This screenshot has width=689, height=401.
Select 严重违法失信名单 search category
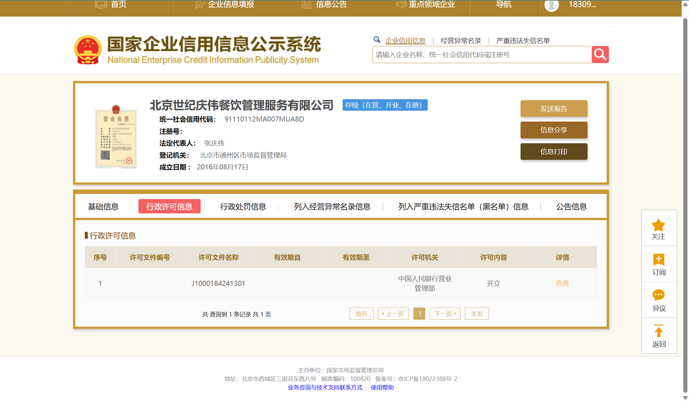tap(523, 41)
